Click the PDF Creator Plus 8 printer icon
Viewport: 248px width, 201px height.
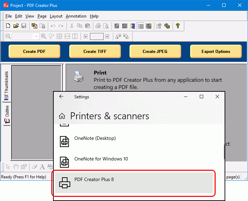[65, 183]
